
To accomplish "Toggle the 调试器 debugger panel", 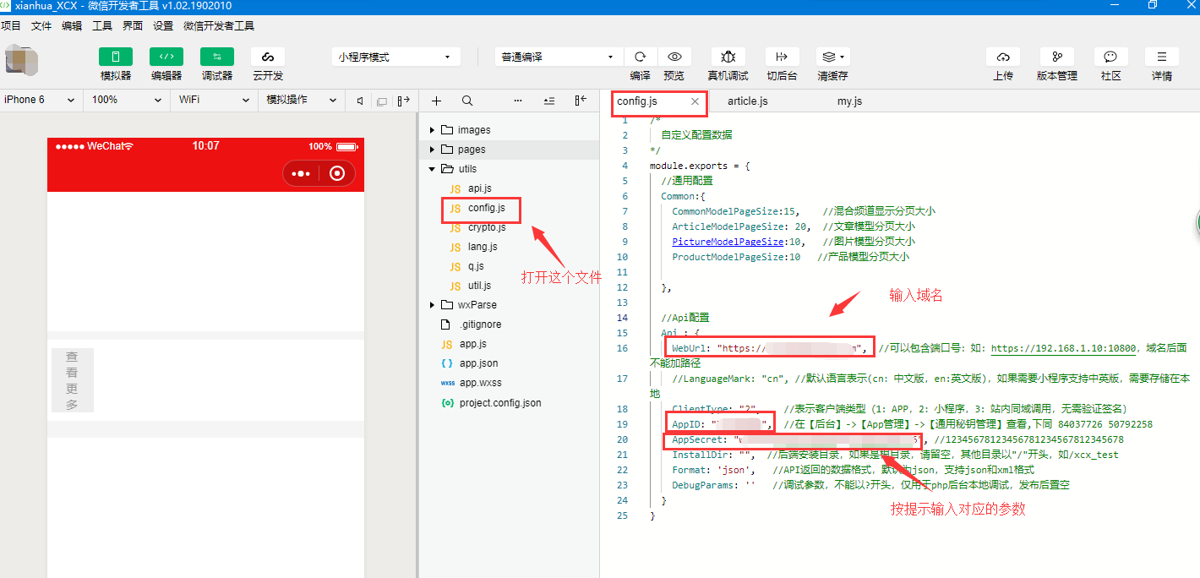I will [217, 57].
